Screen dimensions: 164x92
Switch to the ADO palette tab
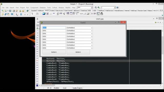pos(95,11)
